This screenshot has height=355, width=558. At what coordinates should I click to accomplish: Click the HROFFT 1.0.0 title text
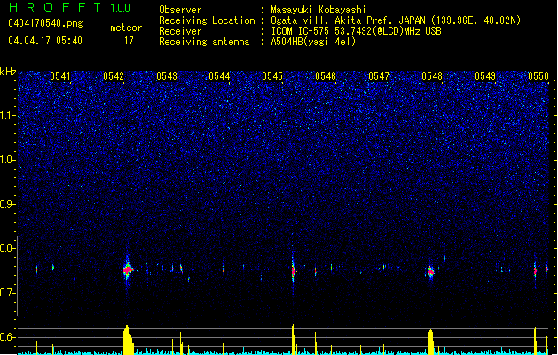point(70,7)
